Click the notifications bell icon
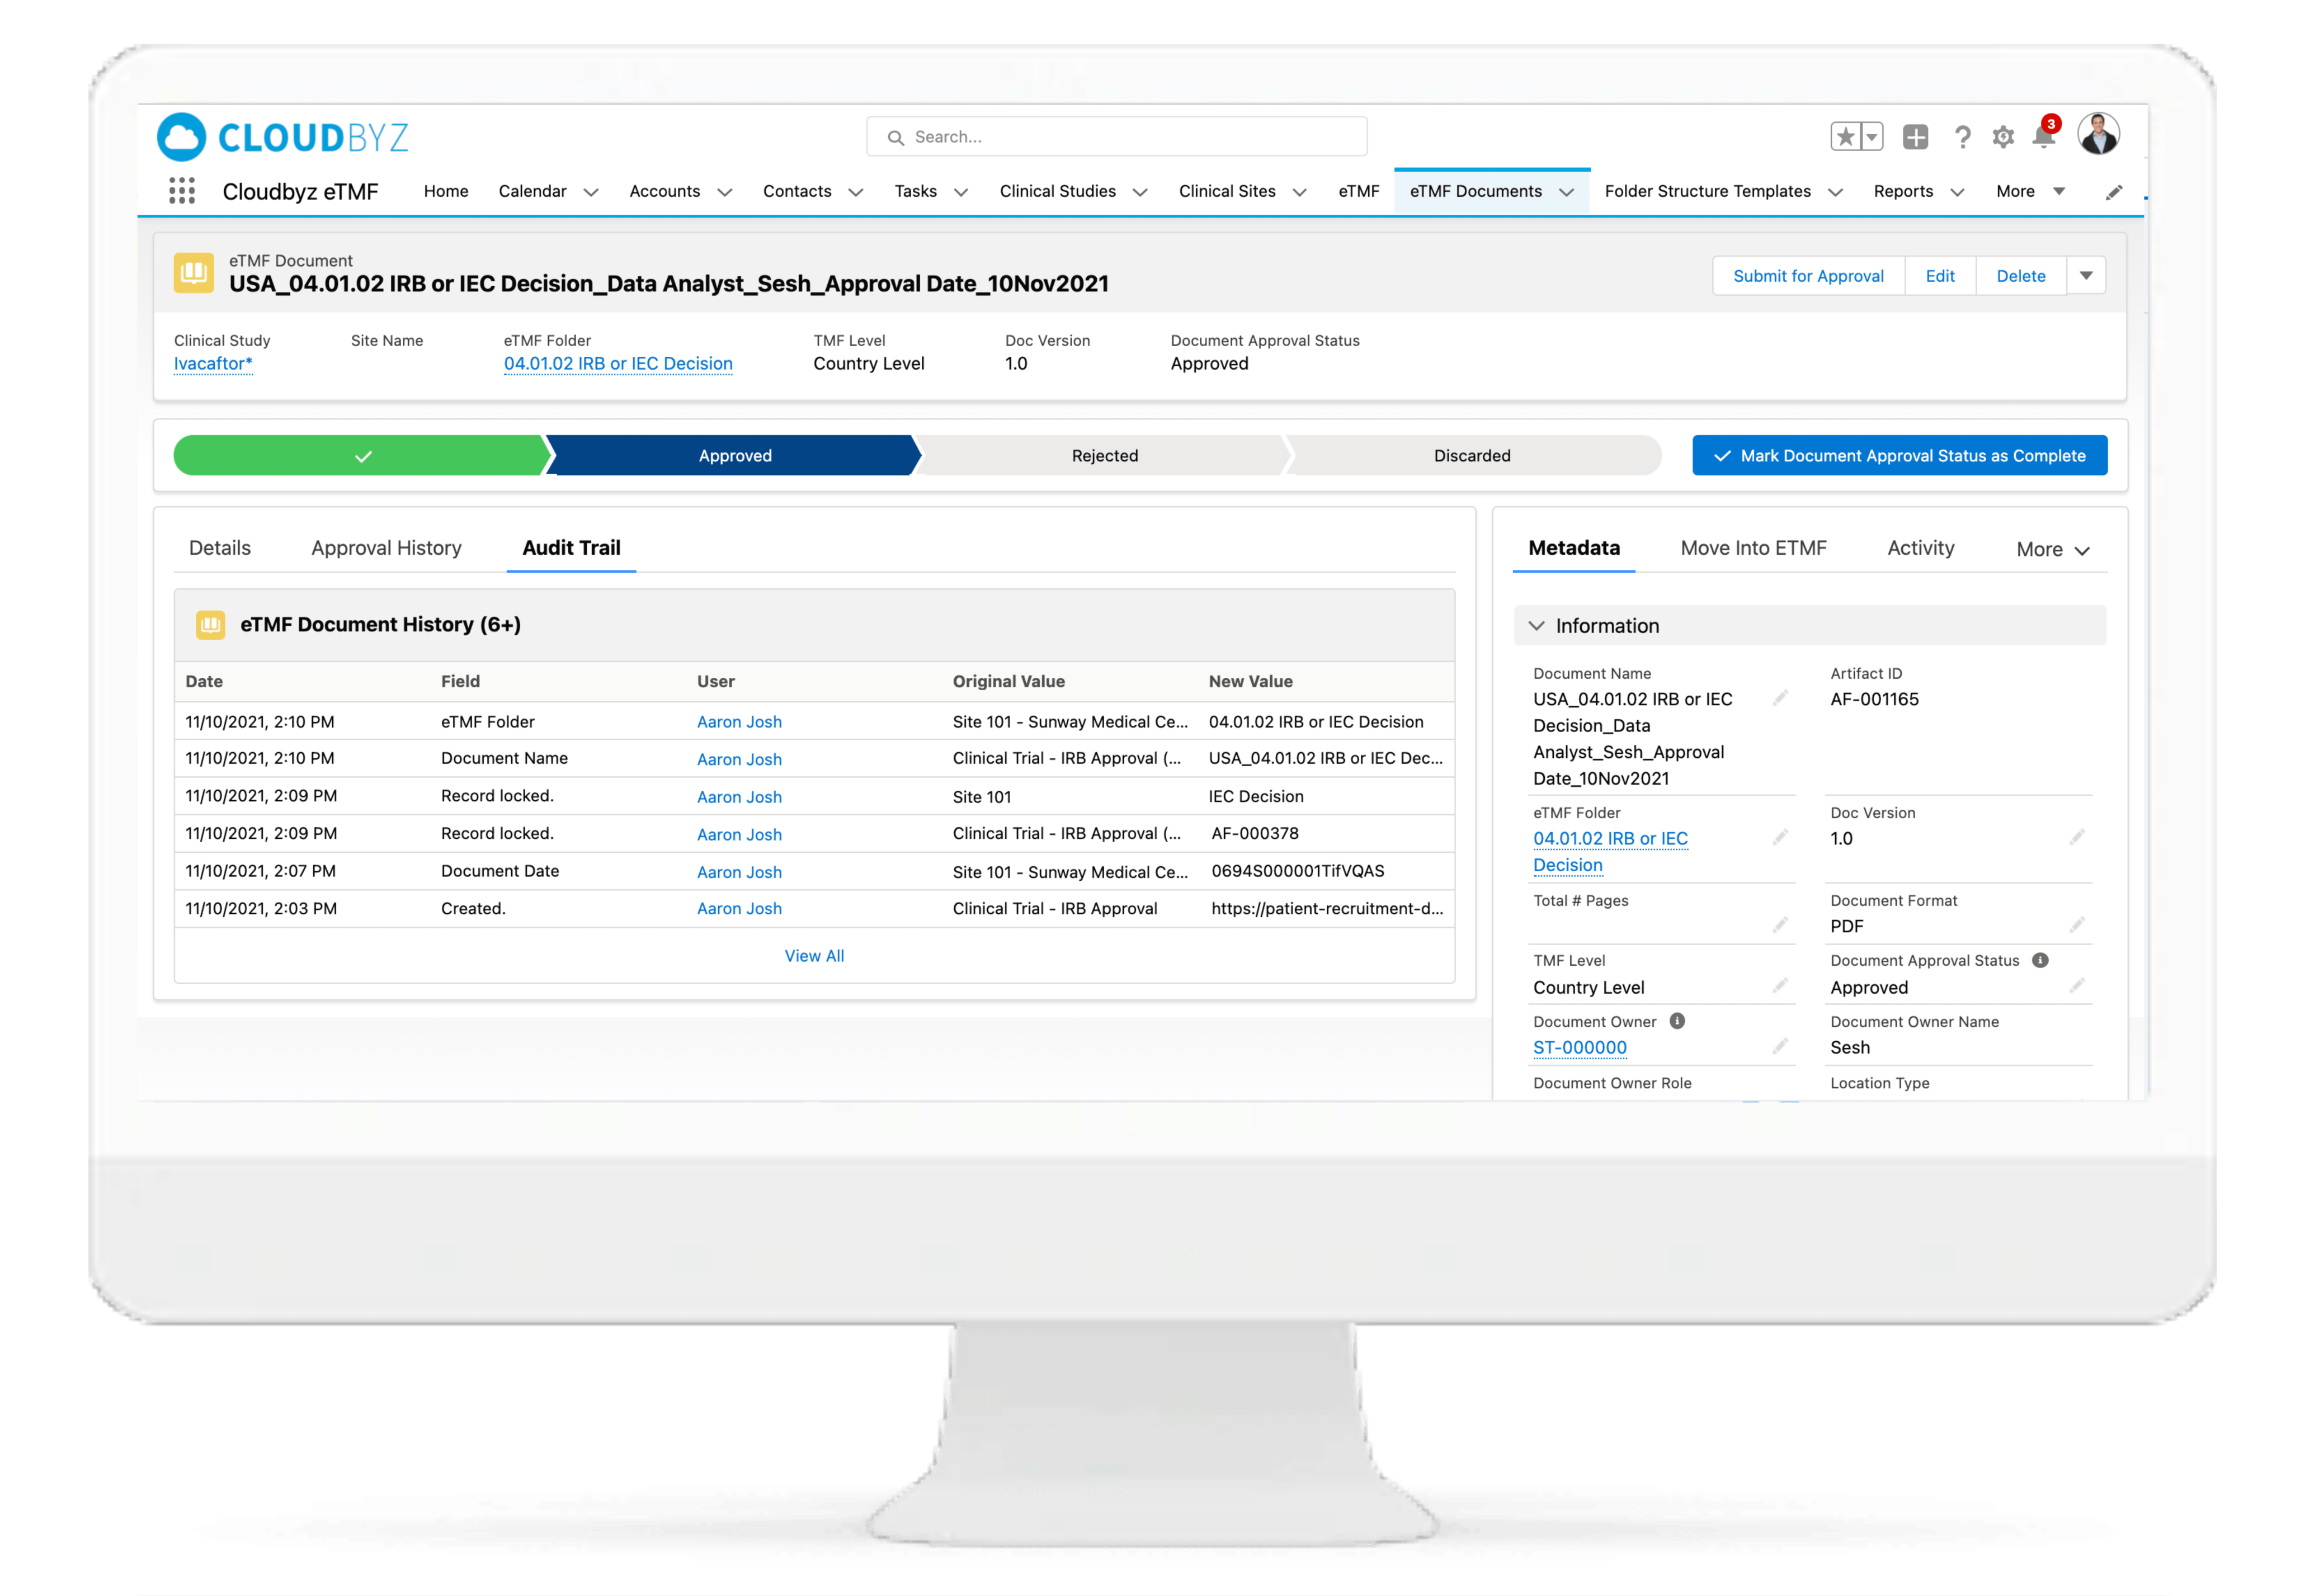Viewport: 2305px width, 1596px height. pos(2043,137)
